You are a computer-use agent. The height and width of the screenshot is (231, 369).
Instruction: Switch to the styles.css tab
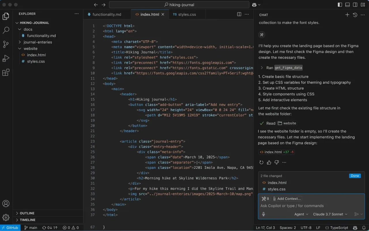point(187,14)
